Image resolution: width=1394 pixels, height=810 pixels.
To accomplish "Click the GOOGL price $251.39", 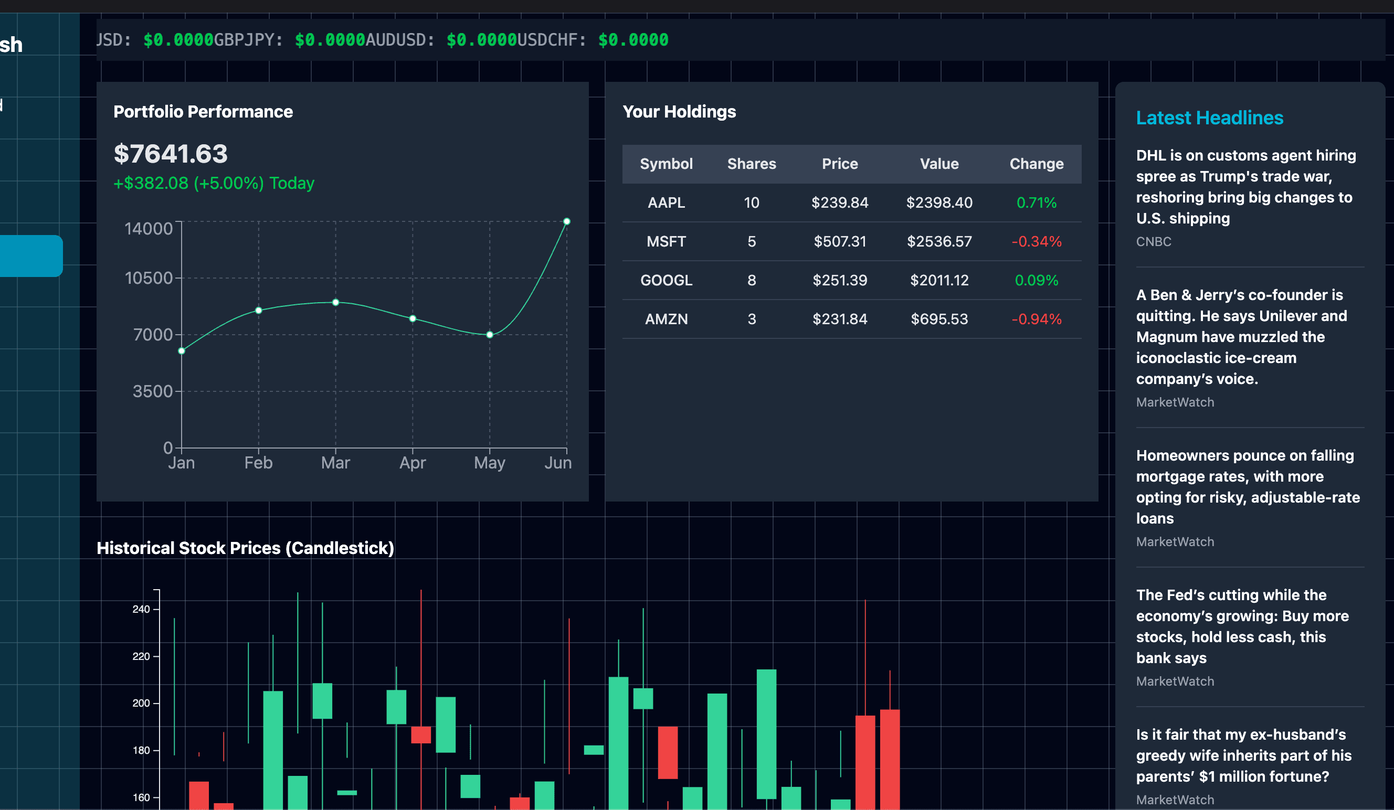I will [840, 280].
